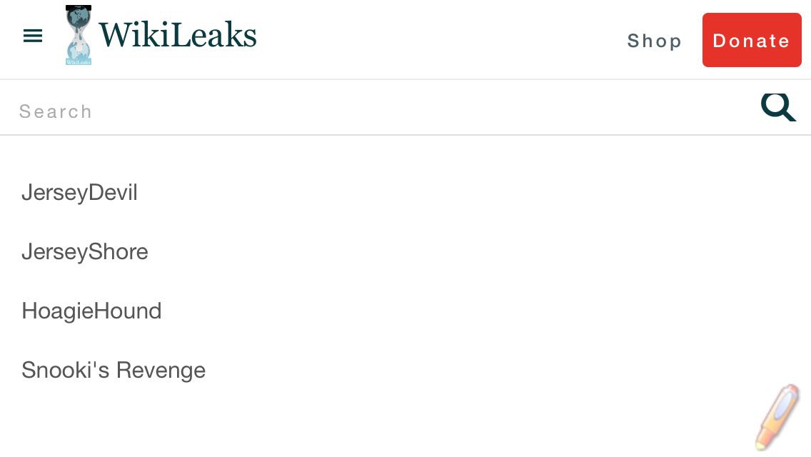Viewport: 811px width, 457px height.
Task: Click the WikiLeaks hourglass logo
Action: click(78, 35)
